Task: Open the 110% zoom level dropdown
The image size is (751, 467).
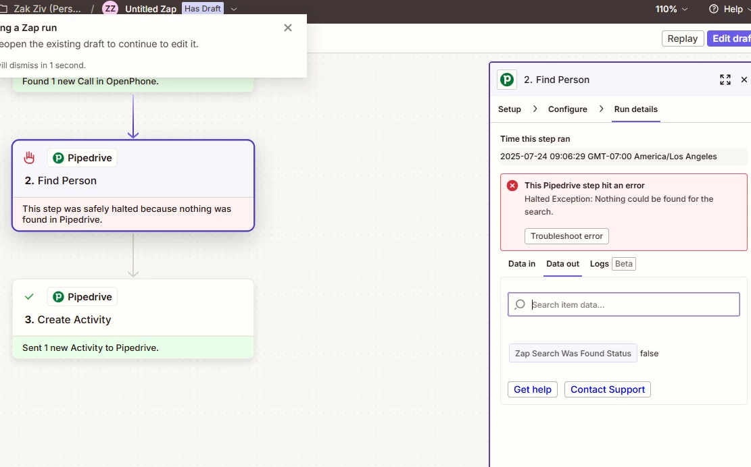Action: (x=671, y=9)
